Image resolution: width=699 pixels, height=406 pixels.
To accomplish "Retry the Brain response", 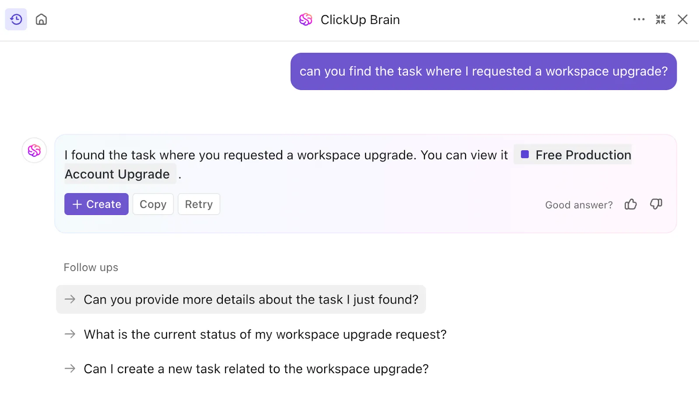I will [199, 204].
